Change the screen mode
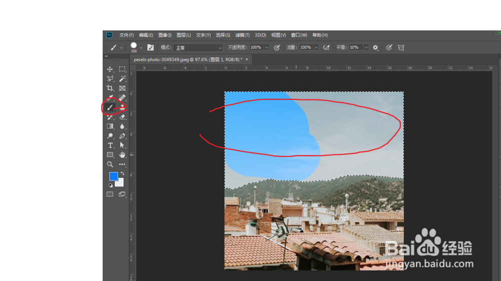This screenshot has height=281, width=501. (122, 194)
